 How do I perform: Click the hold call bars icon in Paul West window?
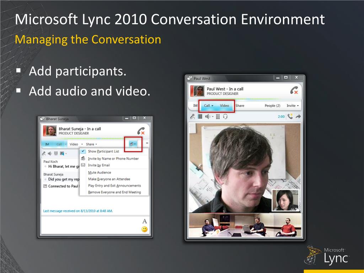(200, 117)
